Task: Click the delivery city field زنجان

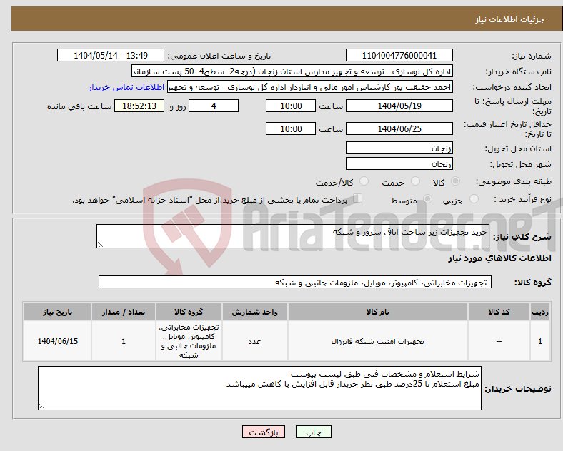Action: click(399, 164)
